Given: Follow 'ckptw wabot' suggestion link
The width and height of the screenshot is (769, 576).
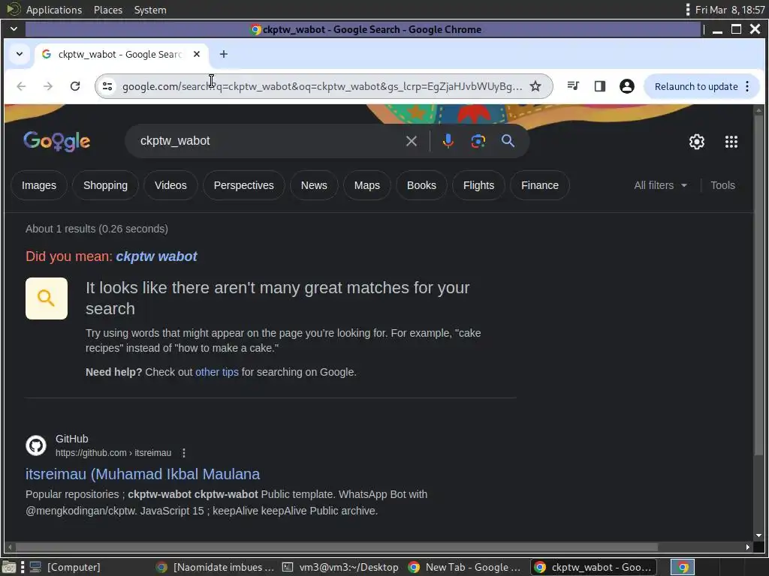Looking at the screenshot, I should click(156, 256).
